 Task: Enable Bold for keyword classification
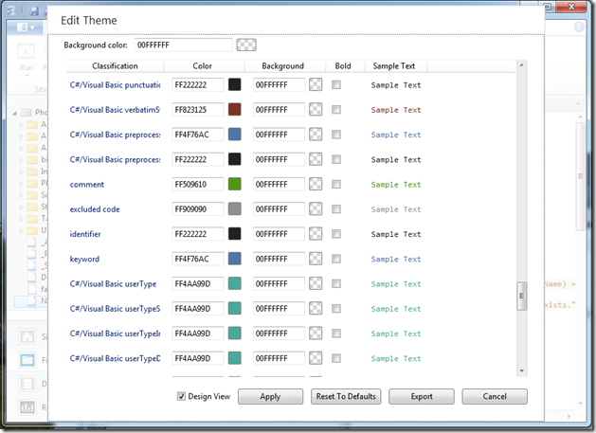click(x=336, y=259)
